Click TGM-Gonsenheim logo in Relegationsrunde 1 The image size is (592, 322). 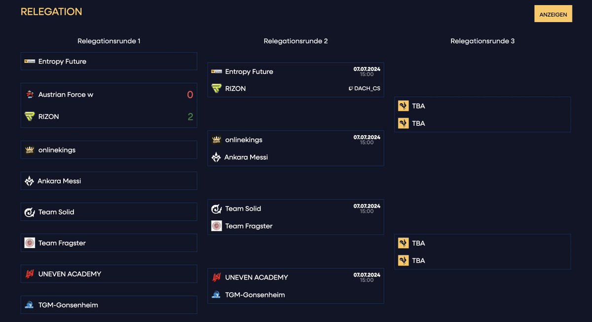coord(30,305)
